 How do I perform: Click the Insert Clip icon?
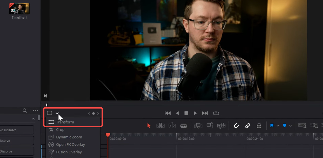198,125
